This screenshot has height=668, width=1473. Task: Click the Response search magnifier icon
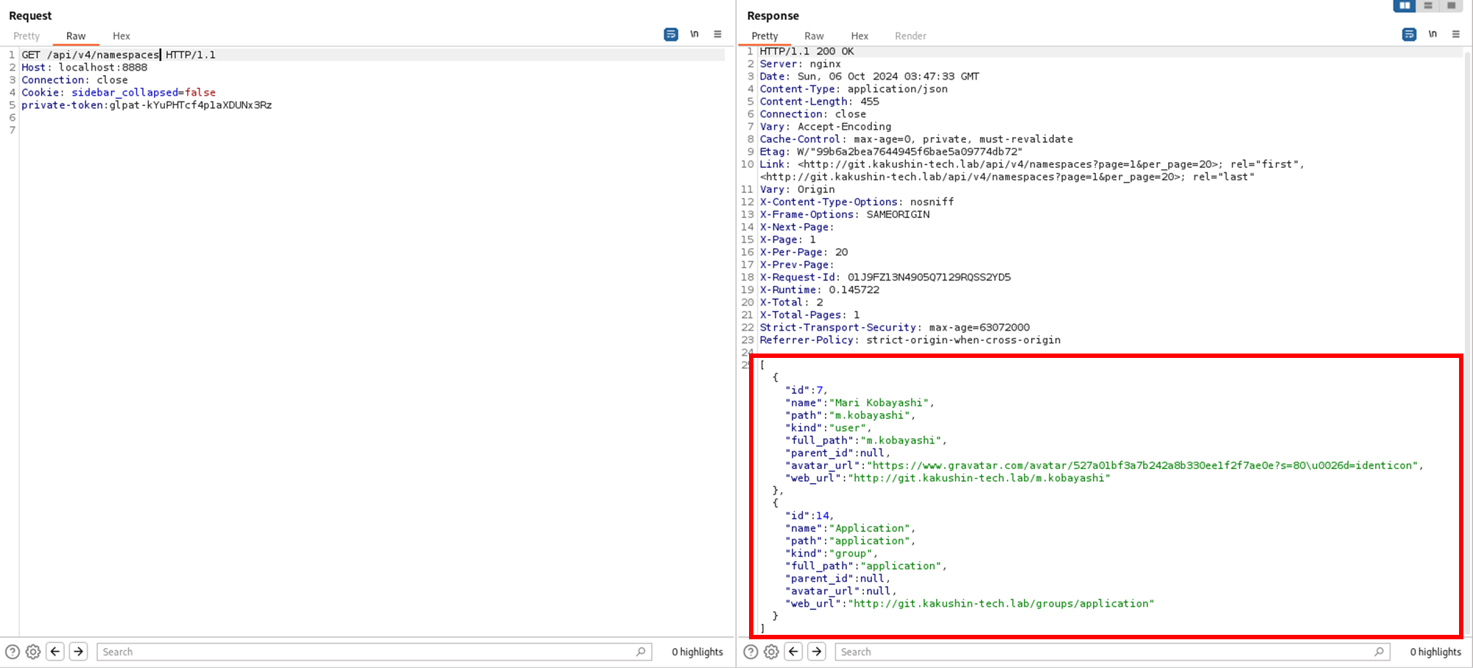click(1379, 652)
